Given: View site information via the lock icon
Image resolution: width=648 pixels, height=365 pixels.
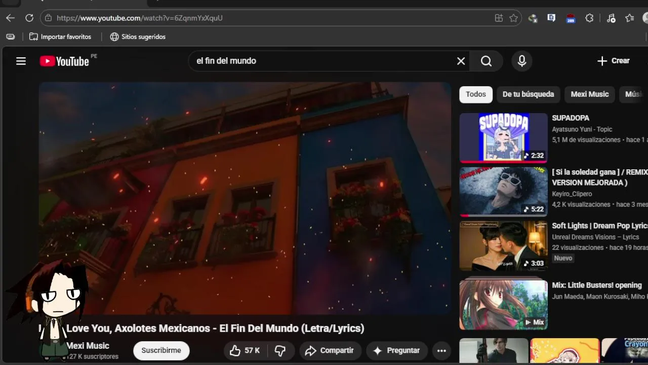Looking at the screenshot, I should coord(48,18).
